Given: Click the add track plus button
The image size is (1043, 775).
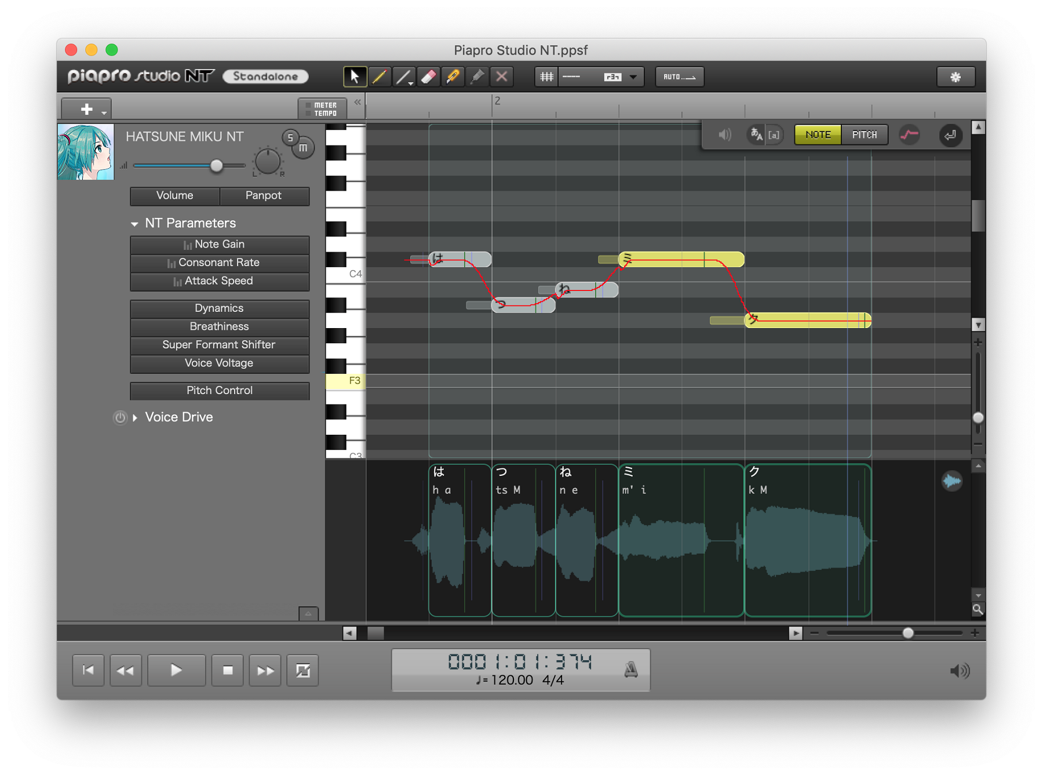Looking at the screenshot, I should (86, 108).
